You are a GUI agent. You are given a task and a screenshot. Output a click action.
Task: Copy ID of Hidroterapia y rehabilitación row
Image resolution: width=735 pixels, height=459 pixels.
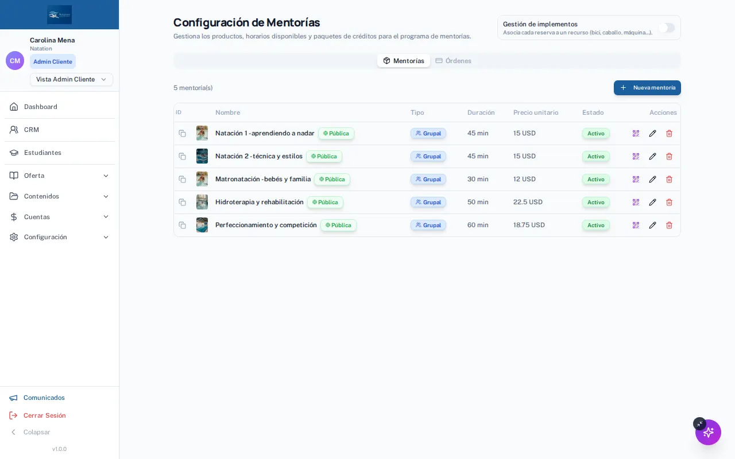click(182, 202)
